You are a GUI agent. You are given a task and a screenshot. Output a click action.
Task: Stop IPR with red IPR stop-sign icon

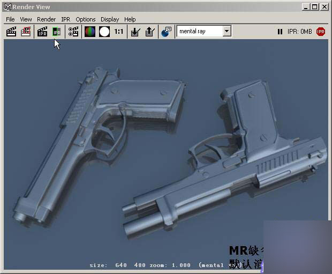pos(321,32)
